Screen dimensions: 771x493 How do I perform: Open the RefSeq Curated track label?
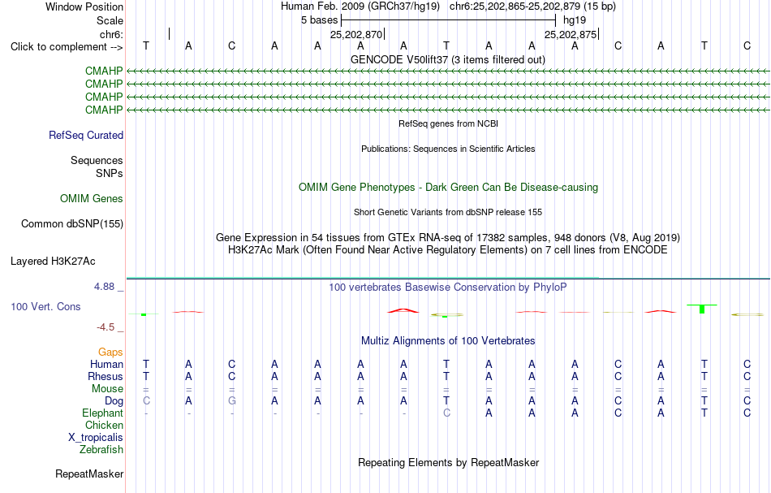(85, 136)
